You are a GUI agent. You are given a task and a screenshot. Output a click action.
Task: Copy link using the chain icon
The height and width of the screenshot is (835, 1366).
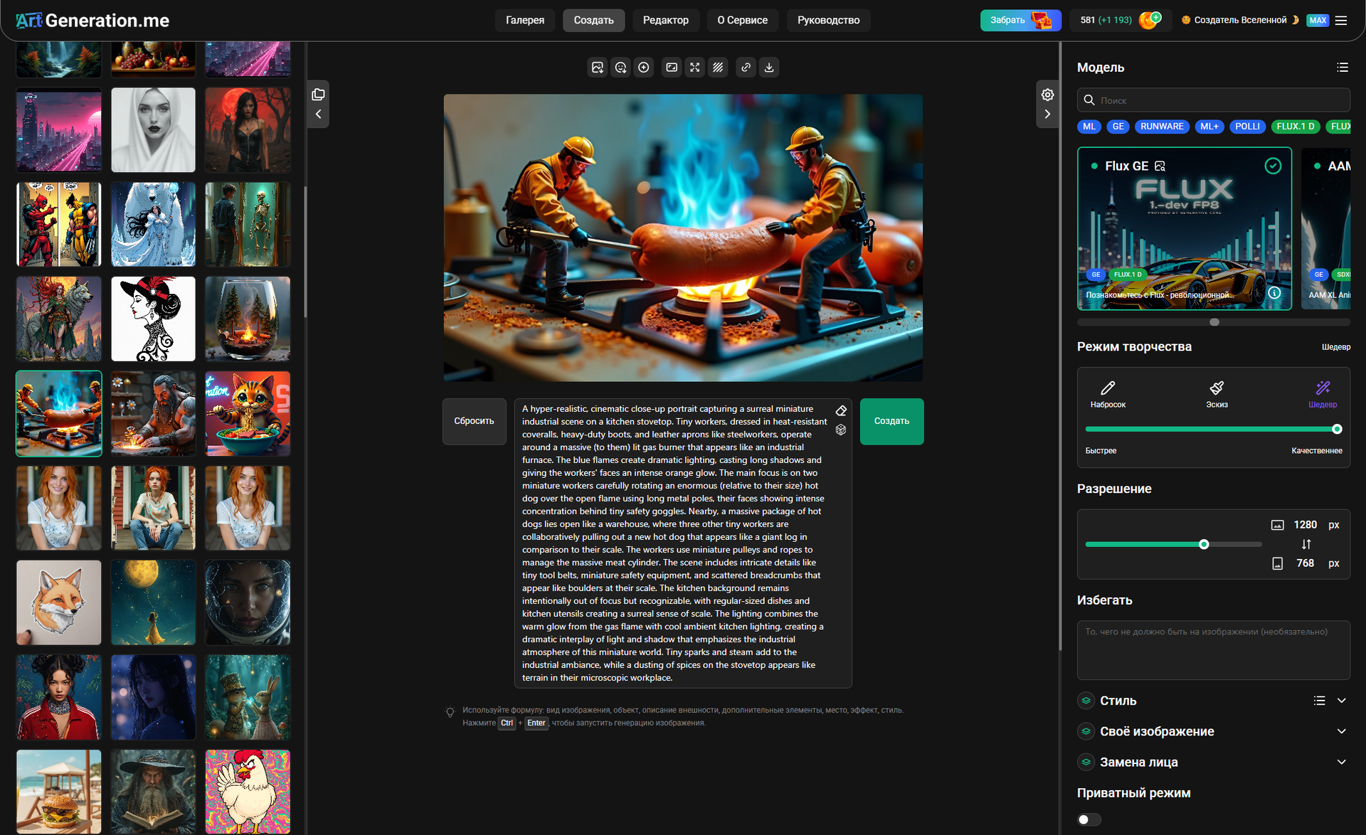pos(746,68)
